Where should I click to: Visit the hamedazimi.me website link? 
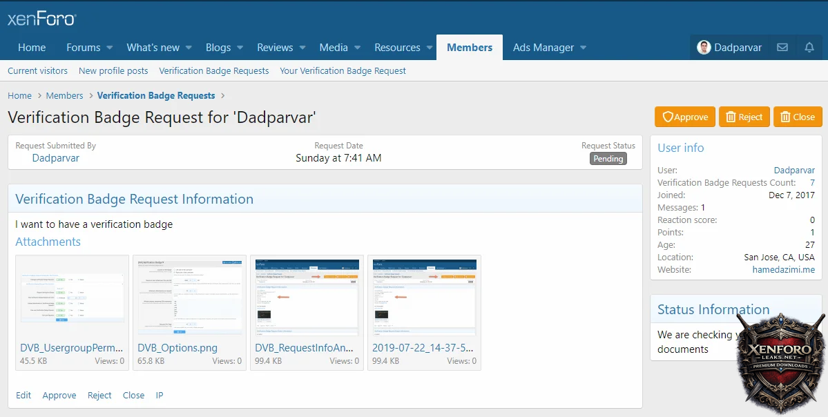pos(783,269)
